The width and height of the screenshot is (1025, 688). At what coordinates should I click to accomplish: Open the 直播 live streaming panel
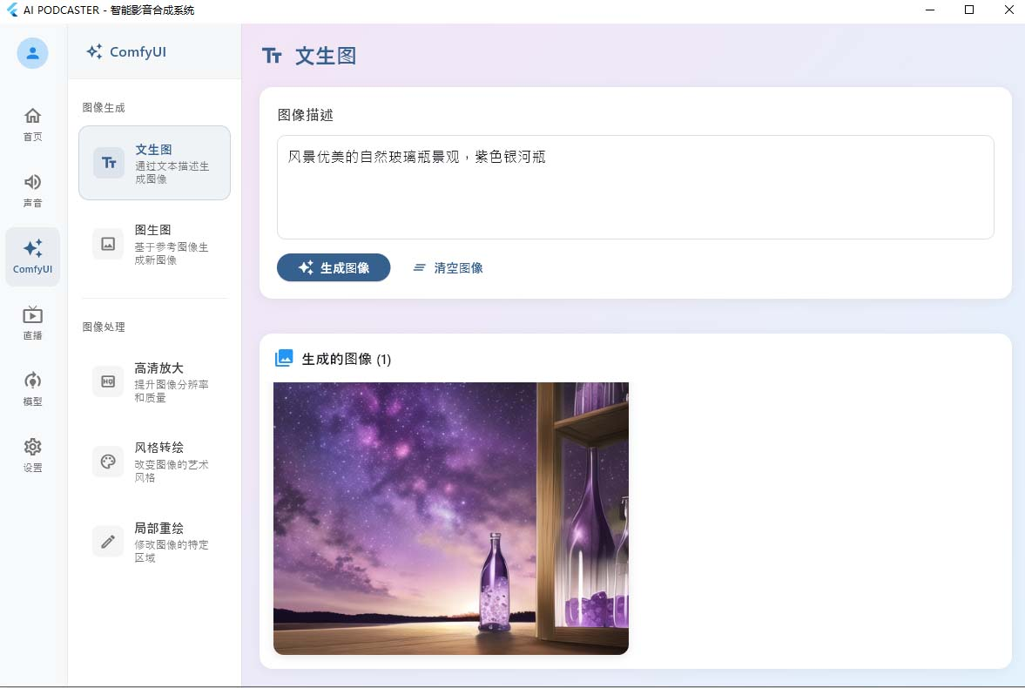[32, 322]
